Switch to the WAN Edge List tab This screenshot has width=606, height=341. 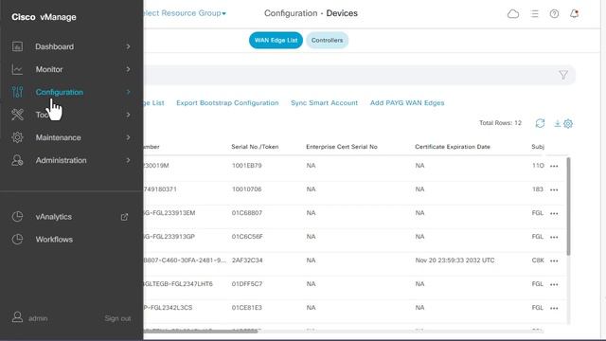[x=276, y=40]
